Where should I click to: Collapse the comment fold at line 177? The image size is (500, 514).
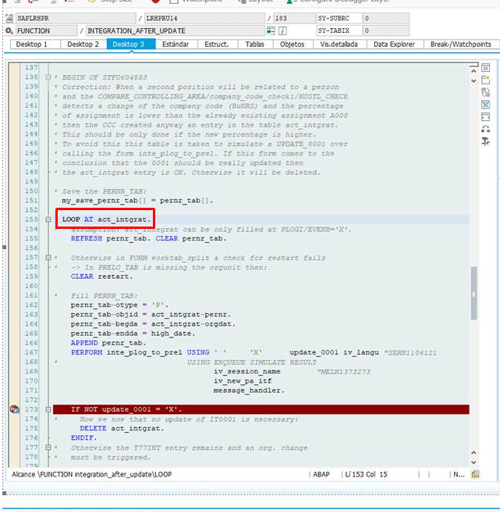pos(48,448)
